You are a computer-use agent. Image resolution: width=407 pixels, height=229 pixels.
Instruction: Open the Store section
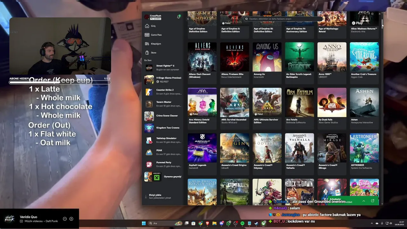[x=163, y=52]
